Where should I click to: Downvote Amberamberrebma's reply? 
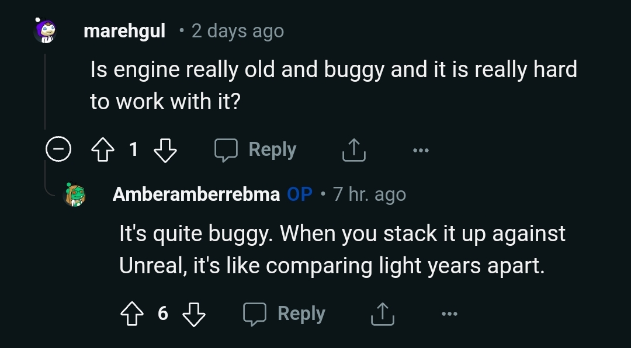(x=194, y=314)
